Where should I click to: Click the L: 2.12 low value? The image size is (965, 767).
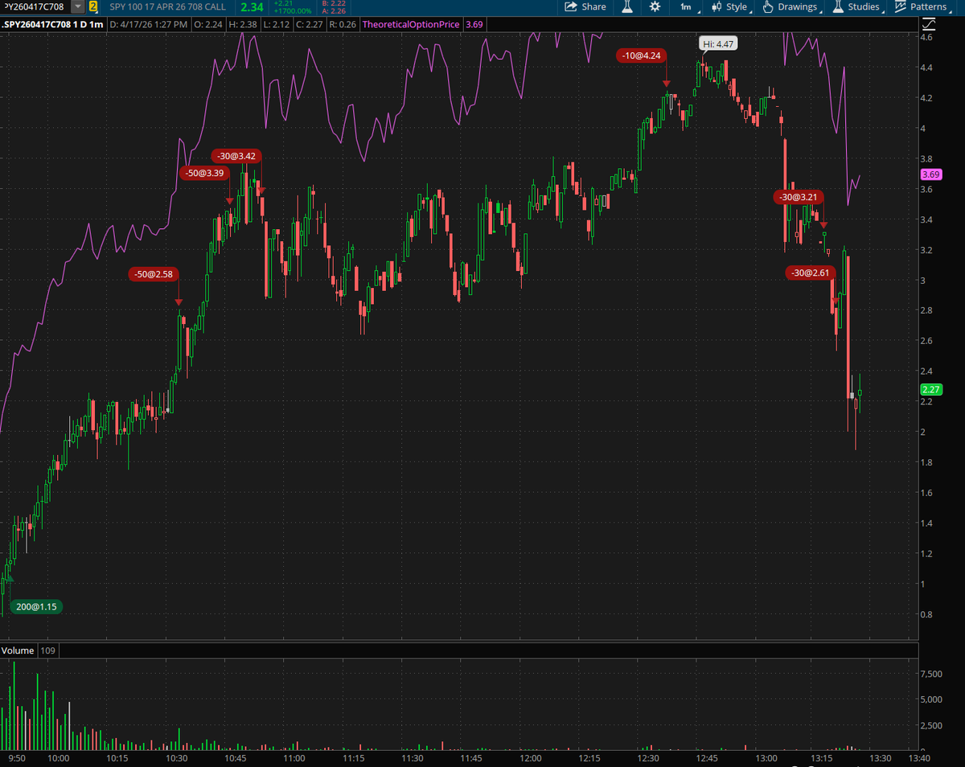[x=278, y=24]
